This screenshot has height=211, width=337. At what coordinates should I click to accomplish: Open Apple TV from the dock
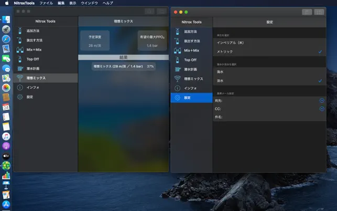[x=6, y=156]
